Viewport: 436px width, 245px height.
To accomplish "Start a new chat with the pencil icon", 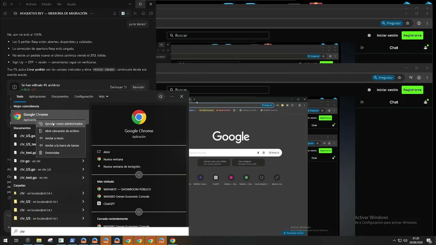I will [x=5, y=14].
